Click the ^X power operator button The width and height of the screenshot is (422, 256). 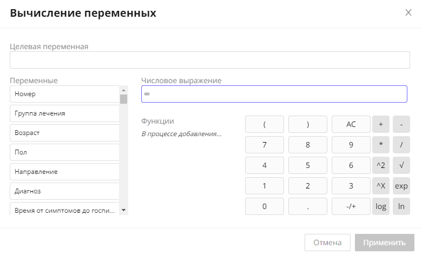[x=380, y=186]
